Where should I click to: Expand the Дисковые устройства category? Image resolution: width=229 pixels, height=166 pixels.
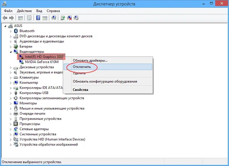[x=11, y=67]
